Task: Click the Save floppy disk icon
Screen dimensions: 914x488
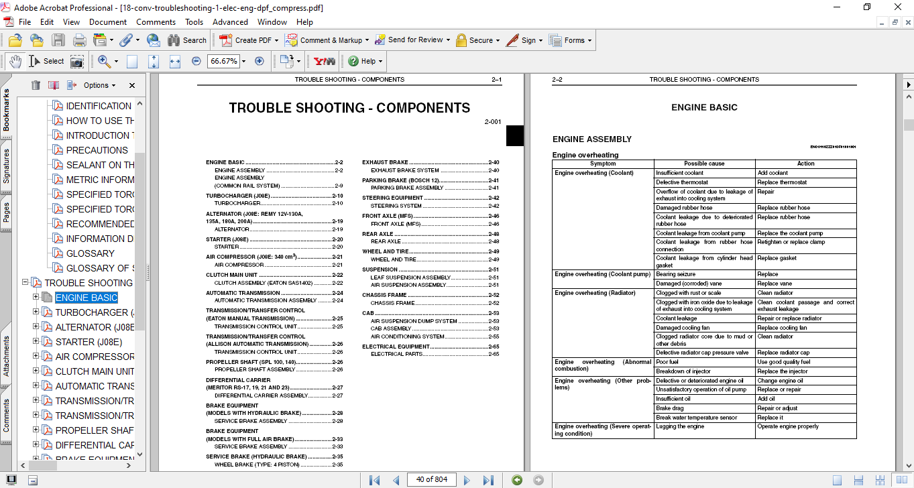Action: (x=58, y=40)
